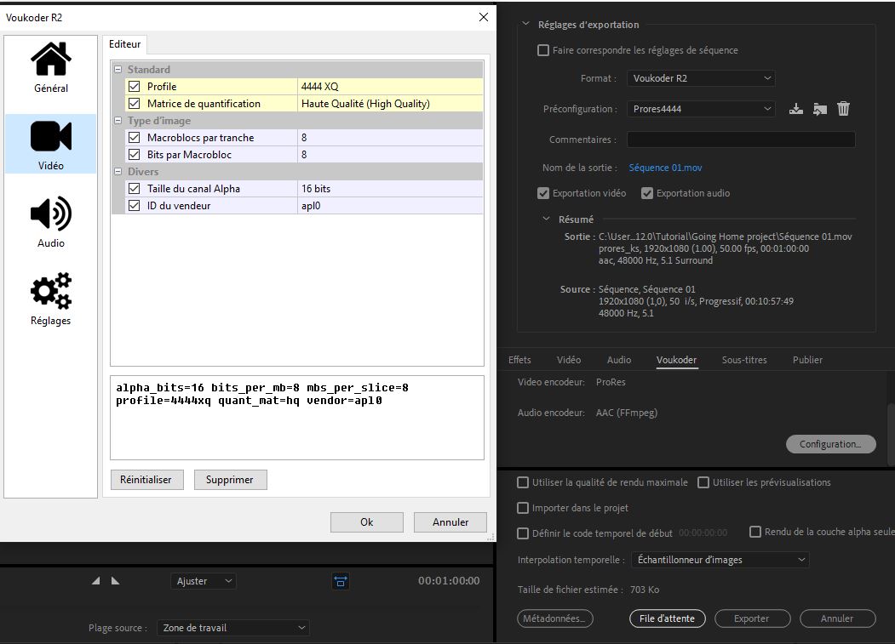895x644 pixels.
Task: Open Voukoder Configuration... button
Action: [x=830, y=444]
